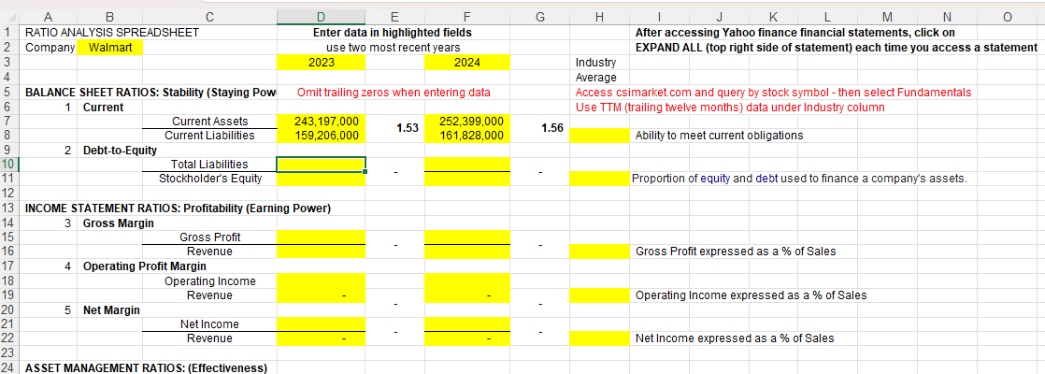This screenshot has height=374, width=1045.
Task: Select row 10 header
Action: pyautogui.click(x=10, y=164)
